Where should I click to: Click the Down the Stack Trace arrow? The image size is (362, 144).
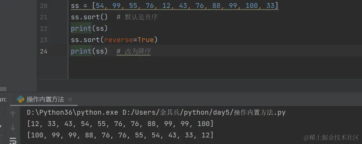pos(13,127)
